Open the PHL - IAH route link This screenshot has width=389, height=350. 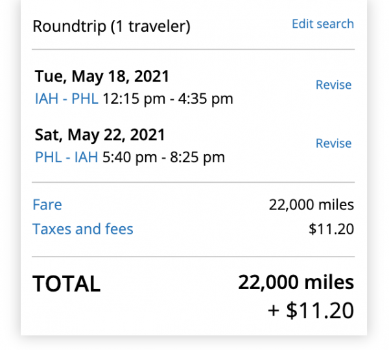click(66, 157)
